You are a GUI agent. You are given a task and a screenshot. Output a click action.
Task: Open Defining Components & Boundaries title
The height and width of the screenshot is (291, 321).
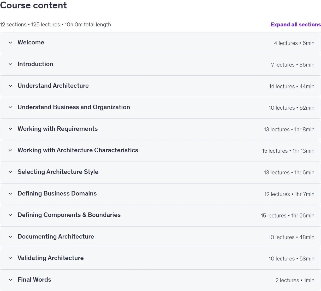pos(69,215)
